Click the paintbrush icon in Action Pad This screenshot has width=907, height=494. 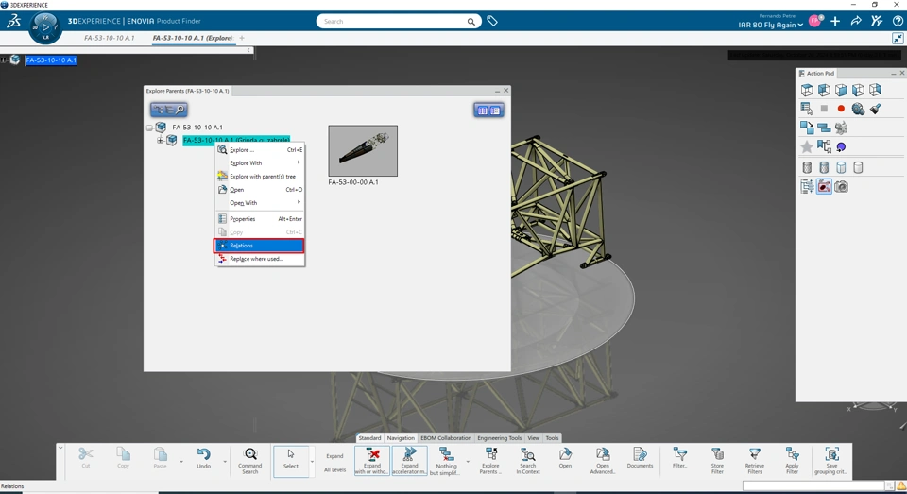pyautogui.click(x=875, y=109)
